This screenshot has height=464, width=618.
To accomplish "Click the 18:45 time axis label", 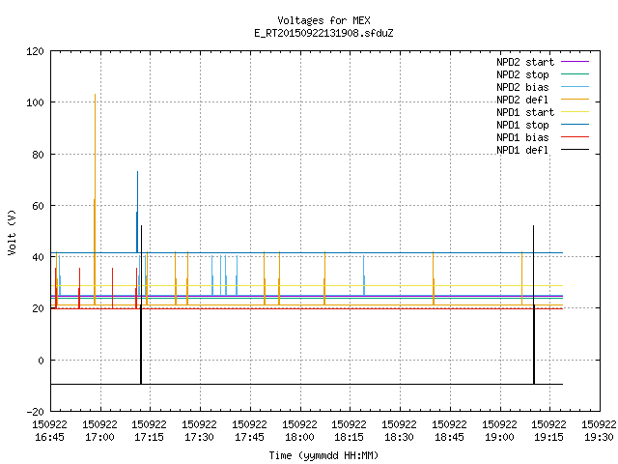I will [x=449, y=438].
